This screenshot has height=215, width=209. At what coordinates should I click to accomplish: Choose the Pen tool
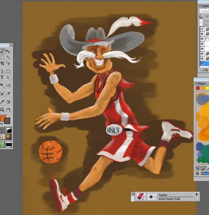tap(2, 71)
